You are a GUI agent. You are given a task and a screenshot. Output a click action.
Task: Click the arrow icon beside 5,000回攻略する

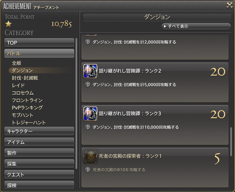tap(88, 85)
